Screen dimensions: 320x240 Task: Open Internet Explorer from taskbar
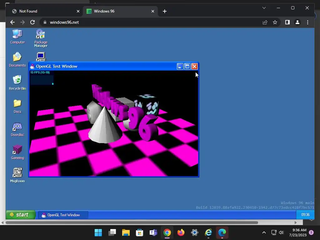(208, 232)
